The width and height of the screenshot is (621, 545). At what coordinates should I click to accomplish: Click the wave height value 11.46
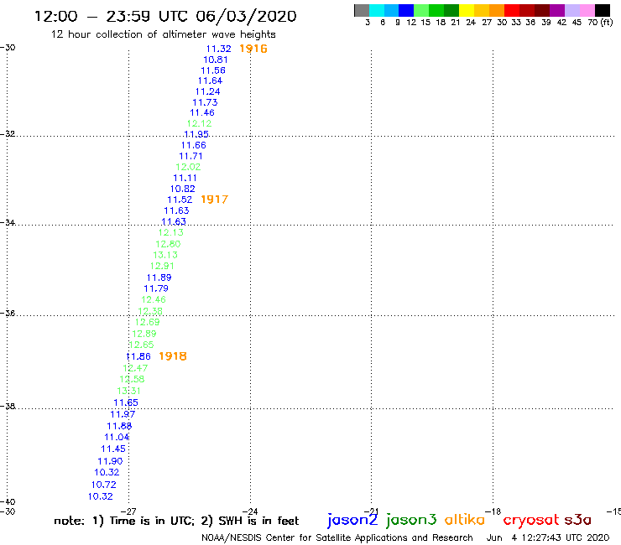pyautogui.click(x=202, y=112)
